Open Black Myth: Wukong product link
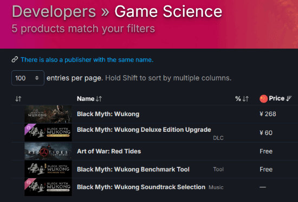The image size is (298, 202). pos(108,114)
